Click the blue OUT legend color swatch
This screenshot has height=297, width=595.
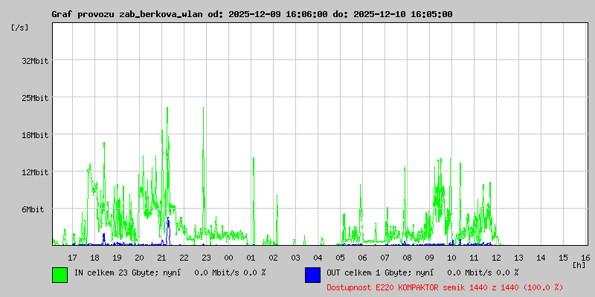point(312,275)
